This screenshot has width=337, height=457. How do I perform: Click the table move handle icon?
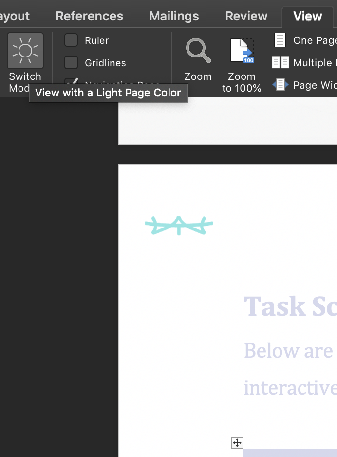(x=237, y=443)
